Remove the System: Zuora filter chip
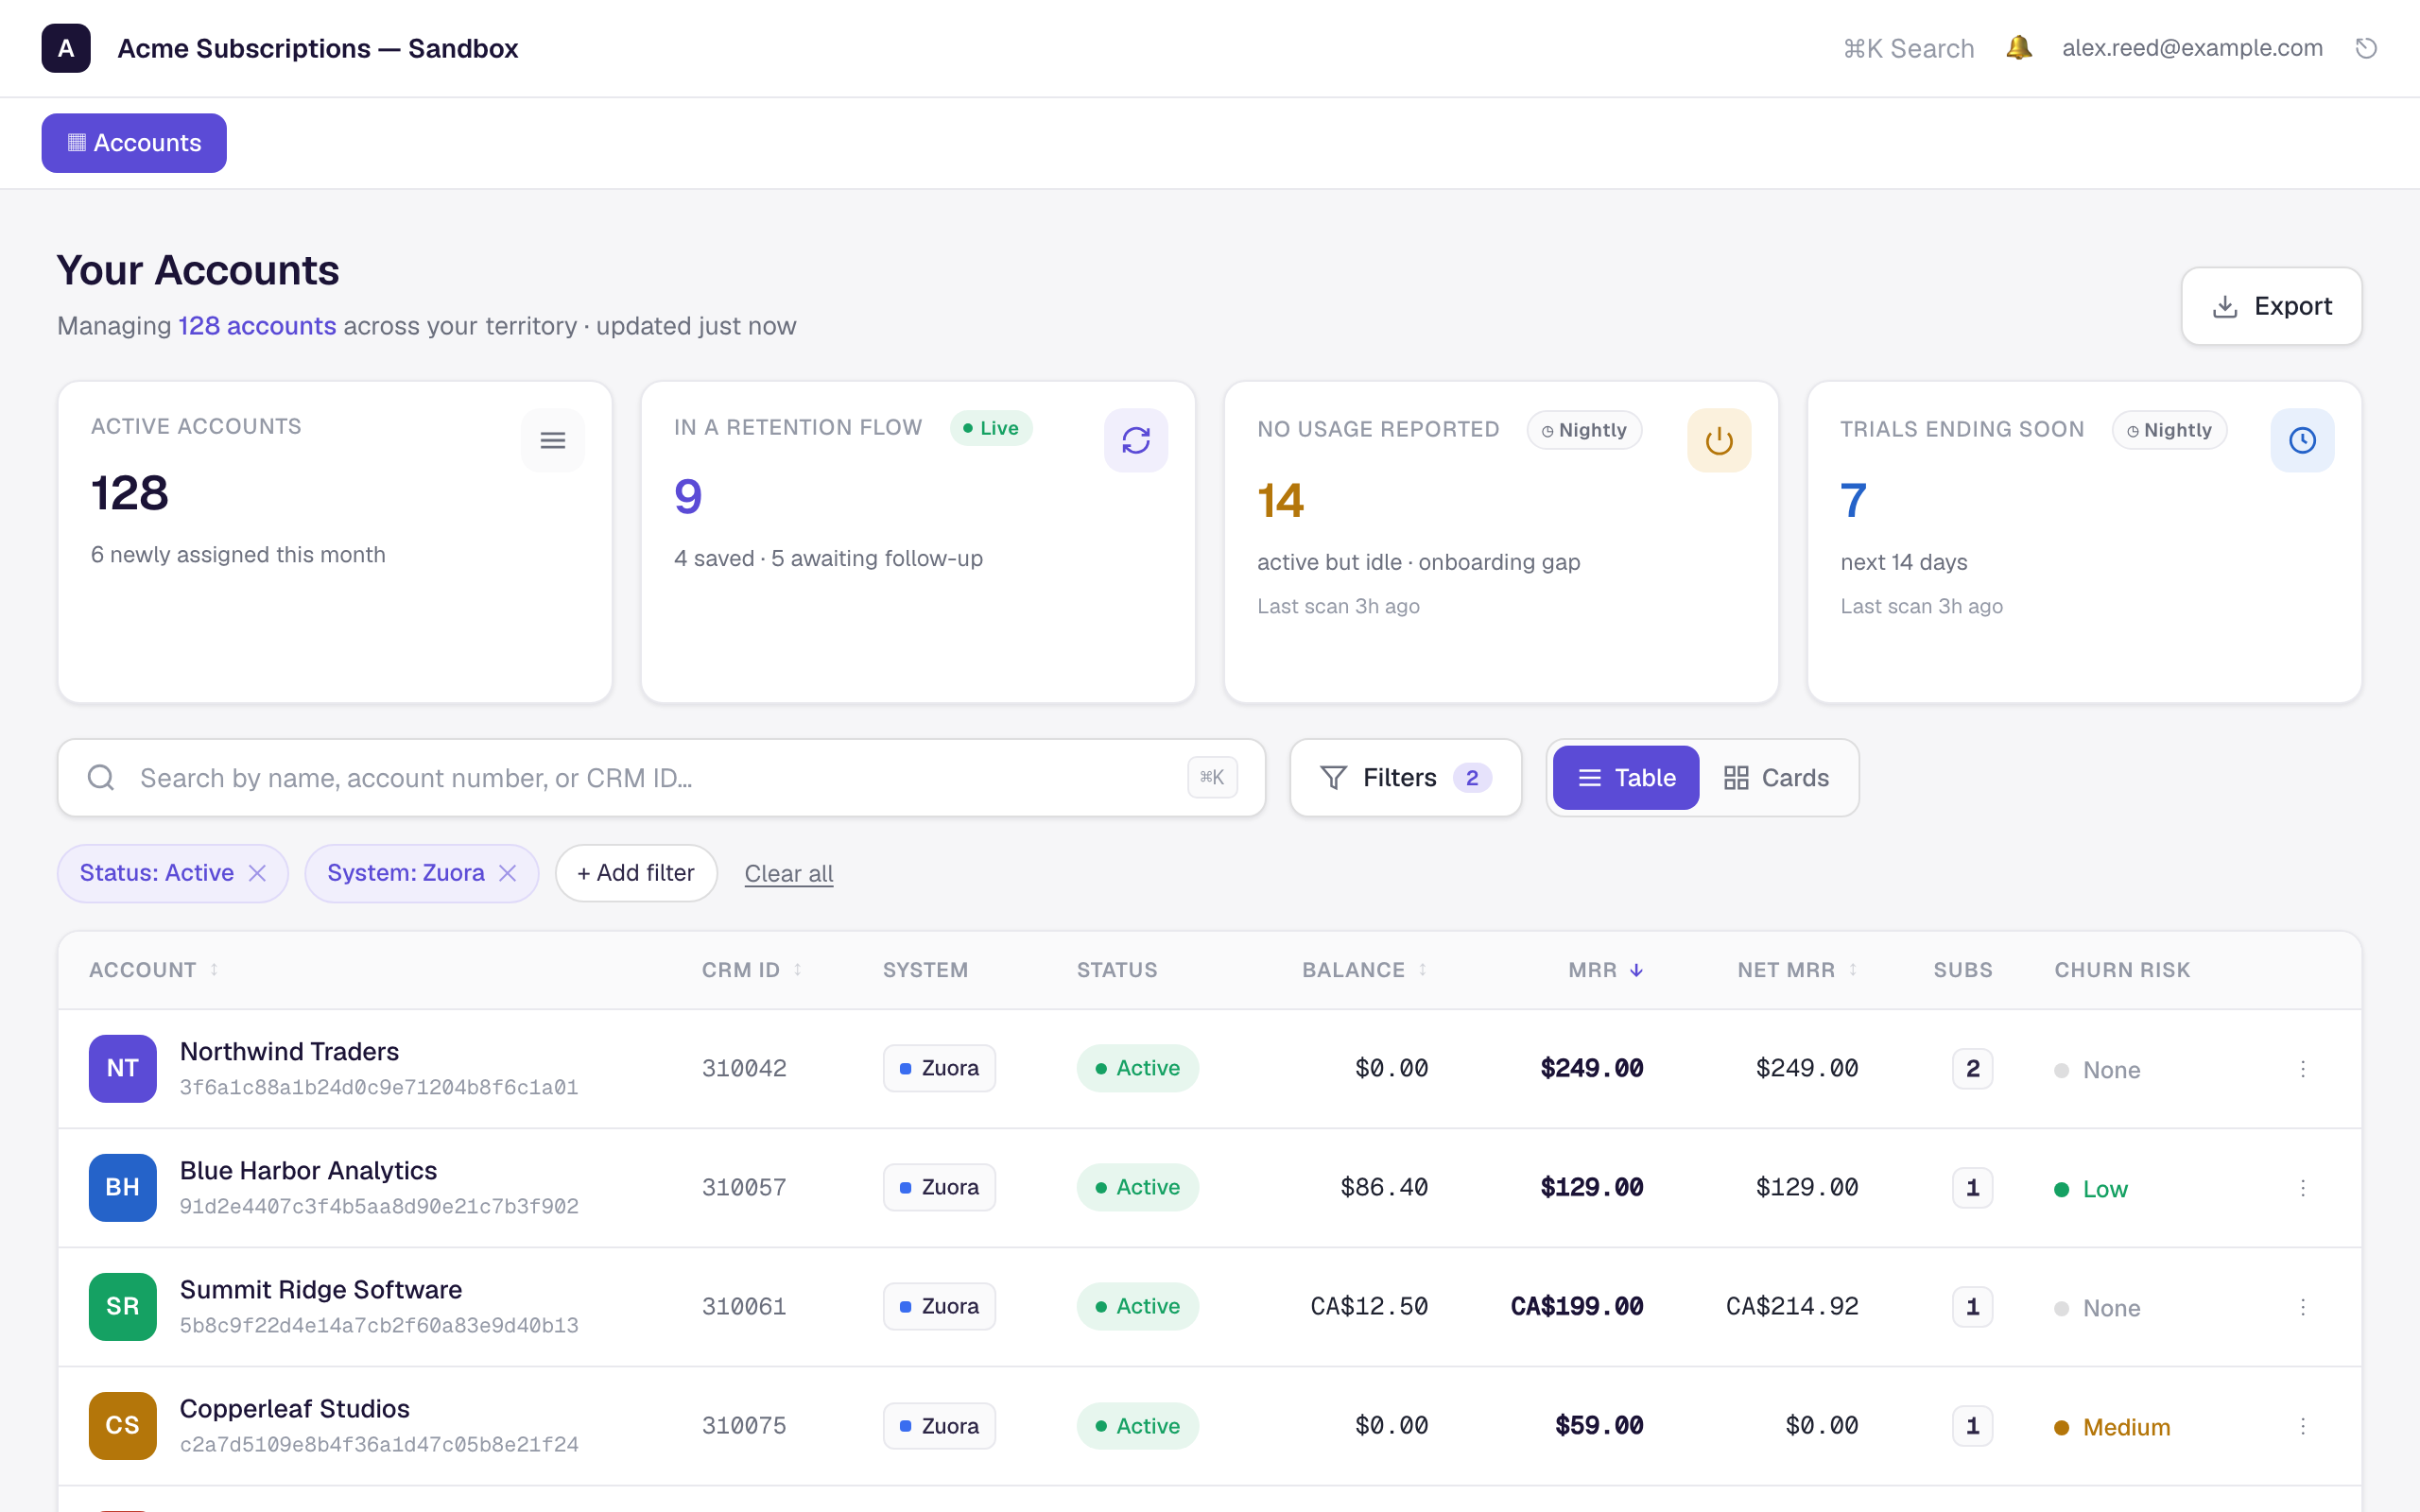Viewport: 2420px width, 1512px height. click(x=508, y=873)
